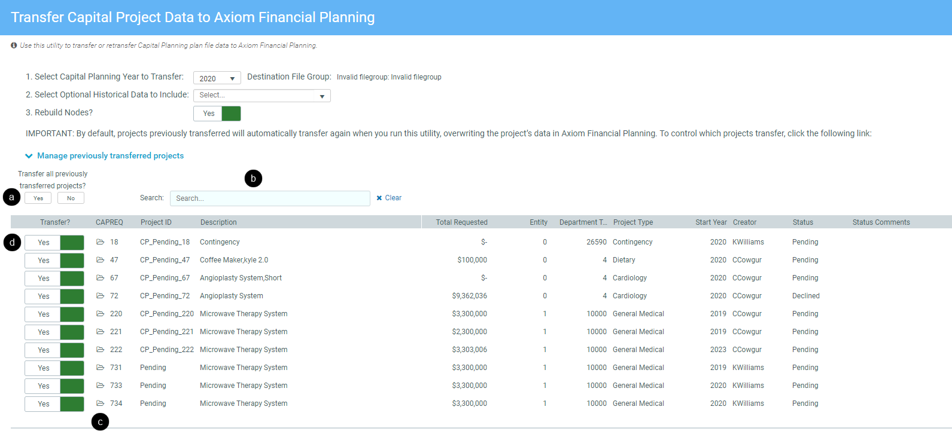
Task: Open folder icon for CAPREQ 222
Action: [101, 350]
